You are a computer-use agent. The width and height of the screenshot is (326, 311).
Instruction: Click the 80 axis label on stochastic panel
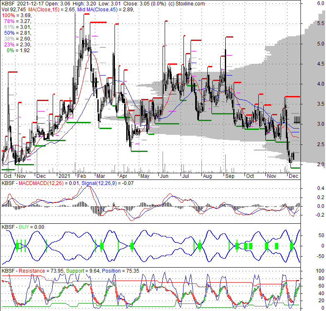tap(321, 278)
